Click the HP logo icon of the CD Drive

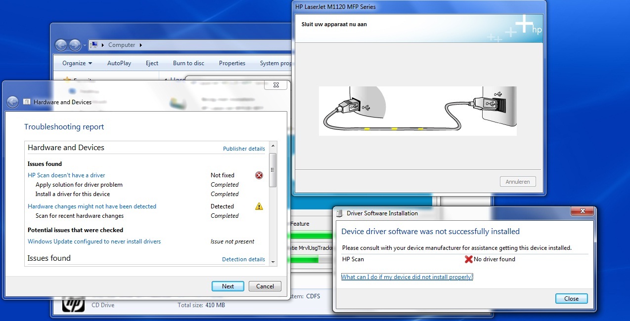tap(73, 304)
